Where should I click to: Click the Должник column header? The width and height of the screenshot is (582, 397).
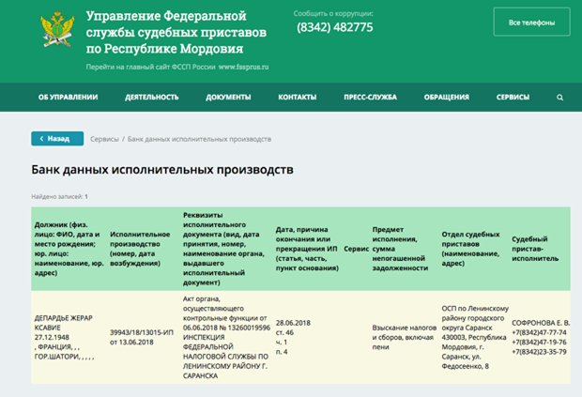tap(69, 249)
